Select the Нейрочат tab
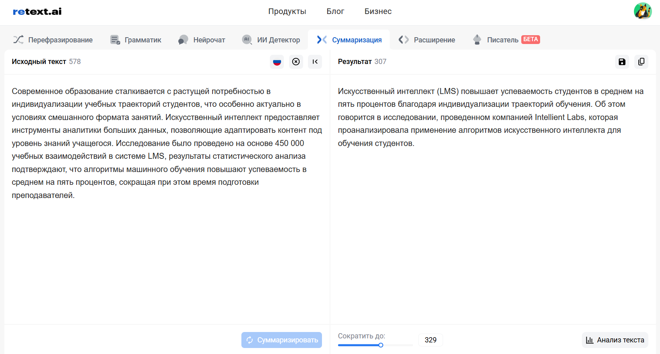Viewport: 660px width, 354px height. [x=202, y=40]
